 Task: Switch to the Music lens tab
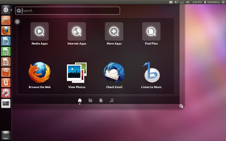pyautogui.click(x=111, y=100)
